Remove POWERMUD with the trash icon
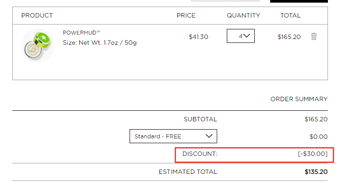 (314, 36)
